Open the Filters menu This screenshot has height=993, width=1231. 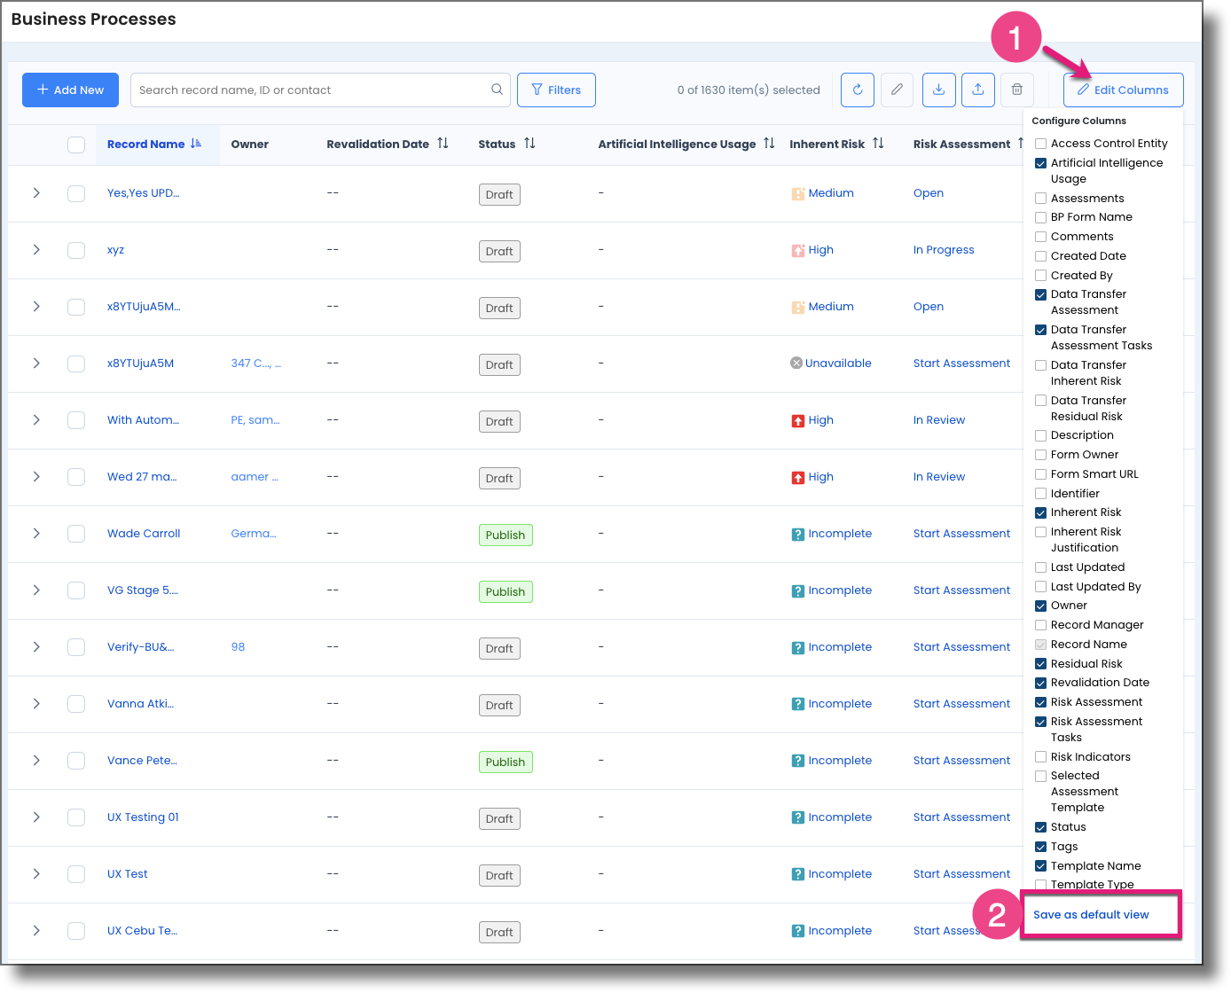pos(556,90)
